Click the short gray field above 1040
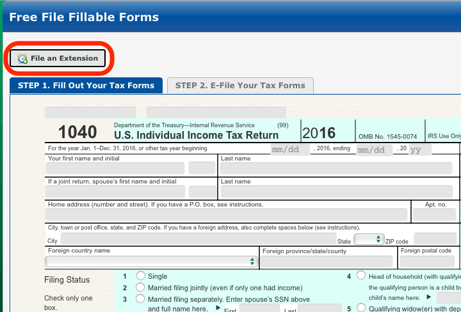Screen dimensions: 461x312 90,113
